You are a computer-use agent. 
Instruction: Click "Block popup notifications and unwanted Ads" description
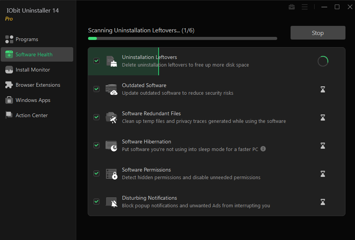(196, 205)
